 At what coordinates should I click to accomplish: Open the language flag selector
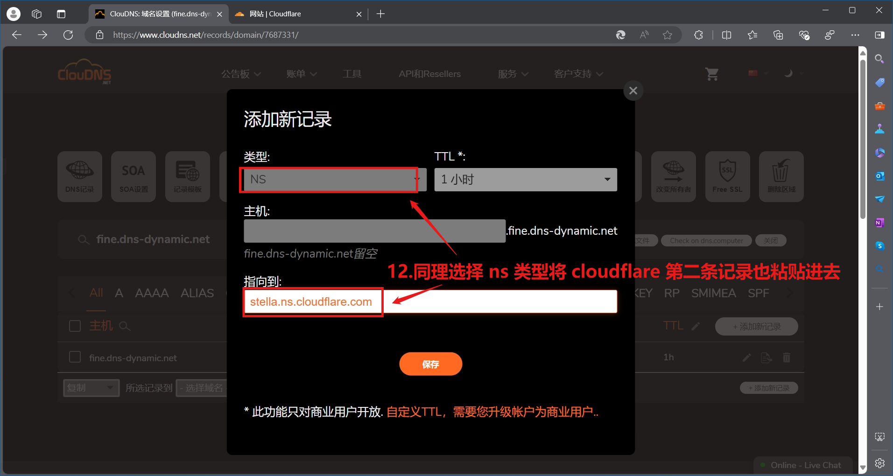click(x=758, y=73)
